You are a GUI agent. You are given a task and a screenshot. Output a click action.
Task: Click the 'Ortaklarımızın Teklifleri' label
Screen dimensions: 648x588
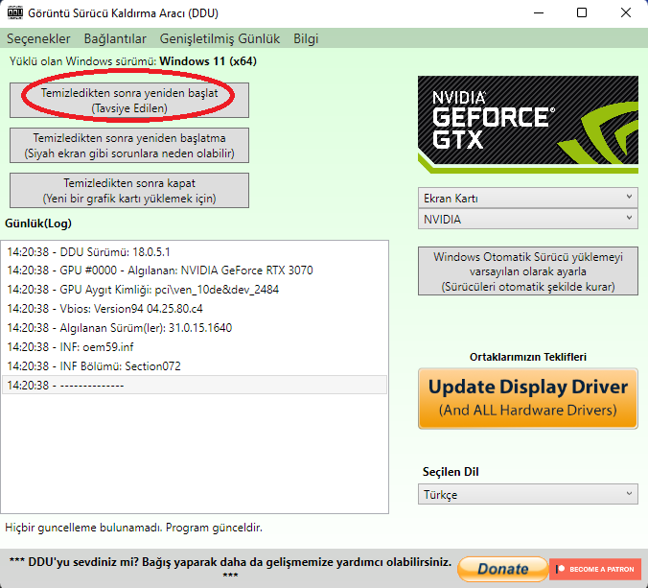coord(528,357)
